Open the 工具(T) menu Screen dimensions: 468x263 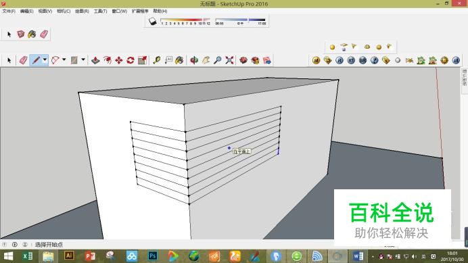(x=100, y=11)
